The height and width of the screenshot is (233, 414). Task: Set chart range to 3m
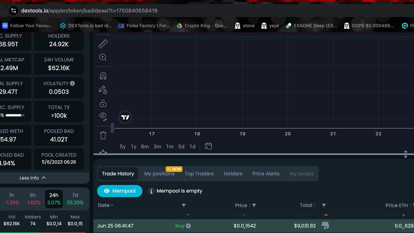click(x=157, y=147)
